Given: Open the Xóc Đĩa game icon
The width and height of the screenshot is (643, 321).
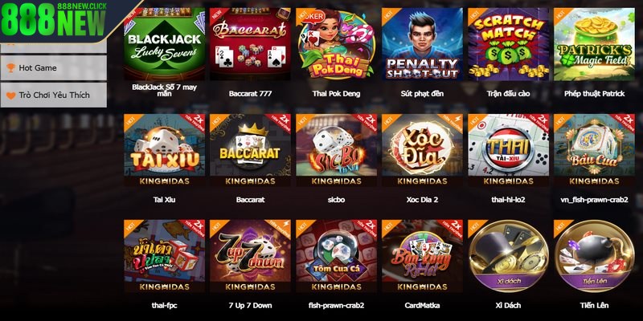Looking at the screenshot, I should [423, 150].
